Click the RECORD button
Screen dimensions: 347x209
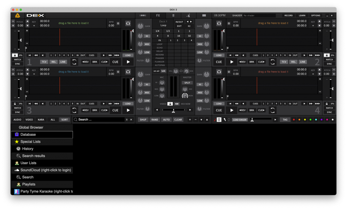pyautogui.click(x=288, y=16)
